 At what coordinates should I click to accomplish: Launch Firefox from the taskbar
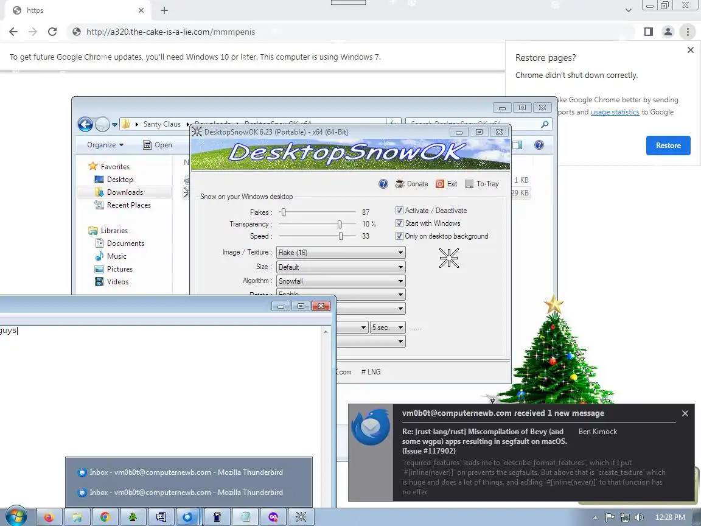[x=49, y=517]
